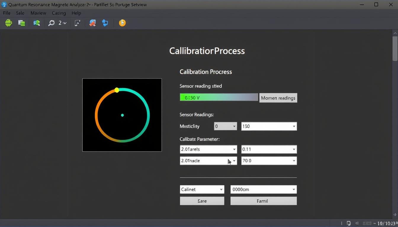Open the File menu

point(7,13)
